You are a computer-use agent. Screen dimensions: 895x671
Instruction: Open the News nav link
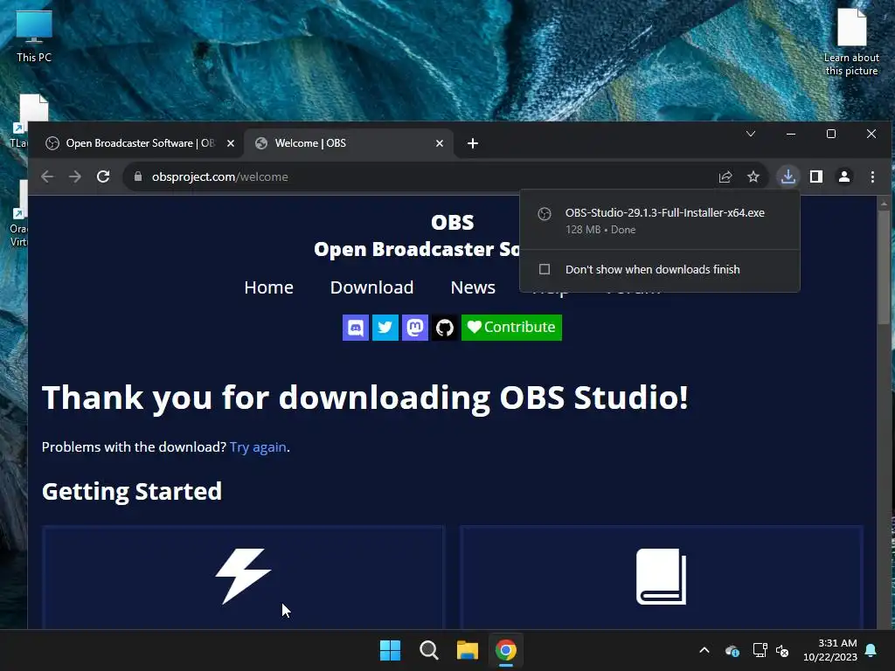[x=473, y=287]
